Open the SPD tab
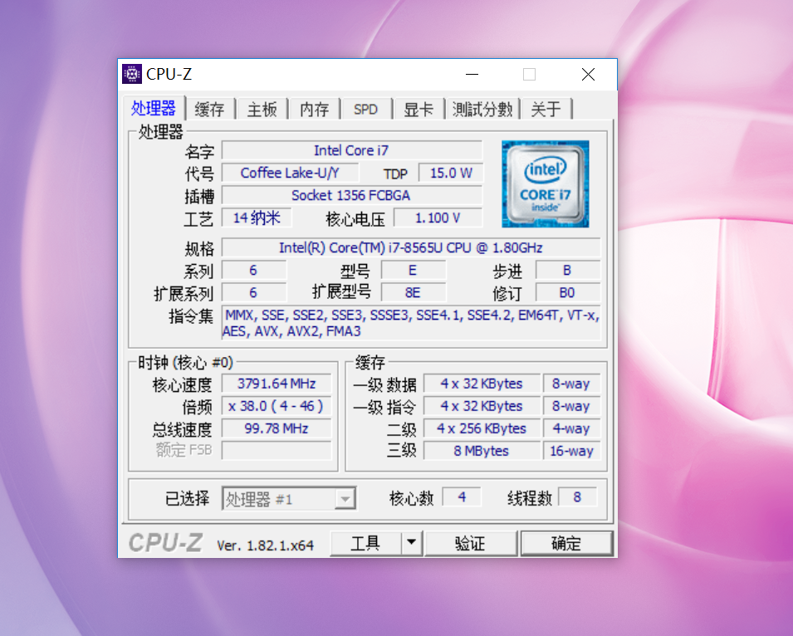The height and width of the screenshot is (636, 793). 365,110
